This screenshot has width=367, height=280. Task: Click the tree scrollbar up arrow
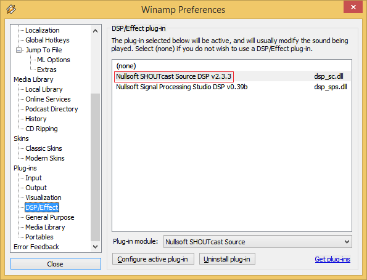pos(95,31)
